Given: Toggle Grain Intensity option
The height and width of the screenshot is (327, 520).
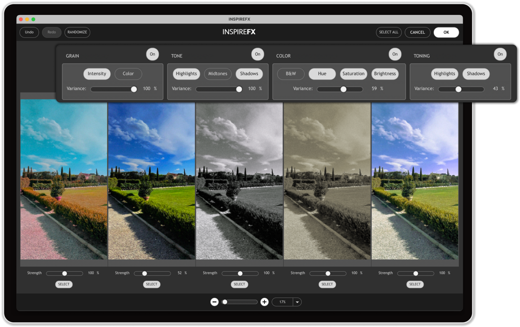Looking at the screenshot, I should [x=97, y=74].
